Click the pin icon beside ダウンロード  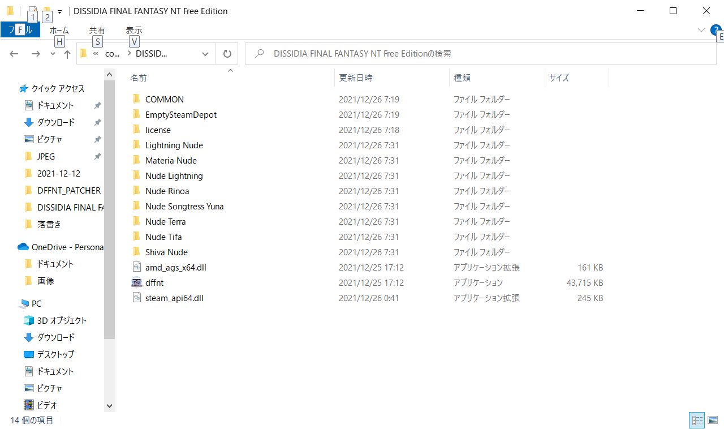[x=97, y=122]
